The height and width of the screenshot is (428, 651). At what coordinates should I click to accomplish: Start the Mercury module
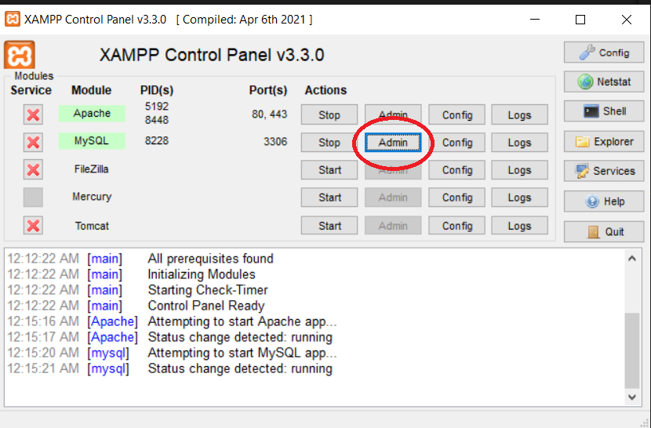point(329,198)
